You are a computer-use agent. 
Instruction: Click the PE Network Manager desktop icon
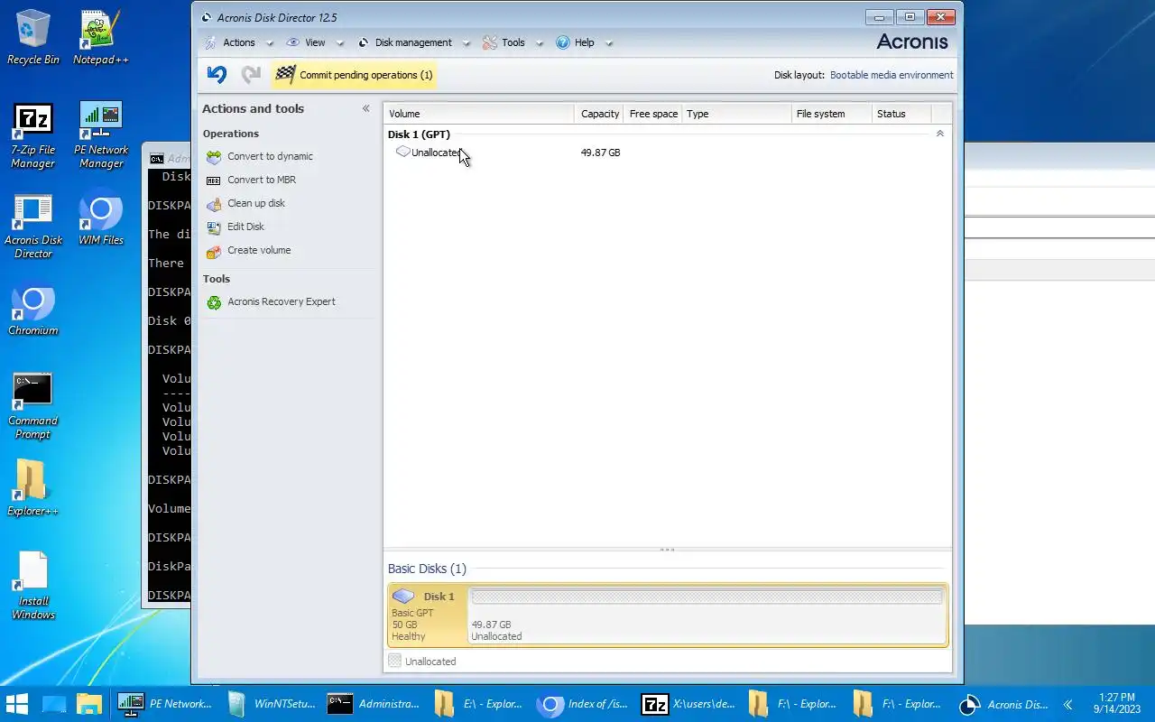[101, 135]
